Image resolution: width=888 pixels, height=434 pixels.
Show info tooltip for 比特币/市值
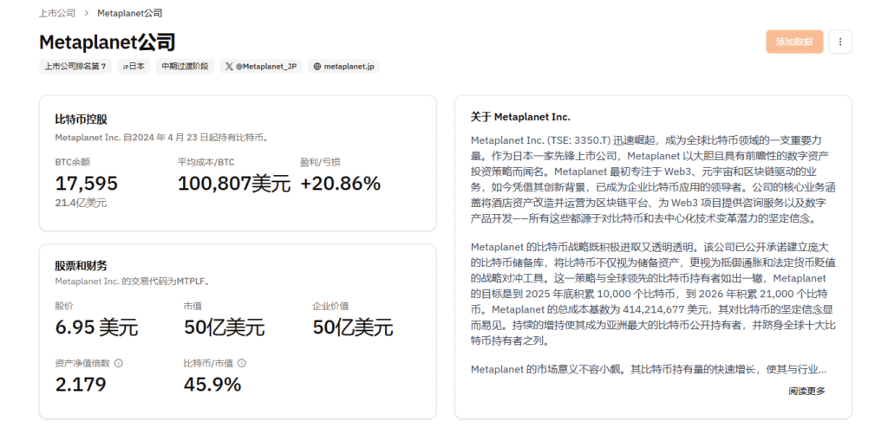[x=242, y=363]
